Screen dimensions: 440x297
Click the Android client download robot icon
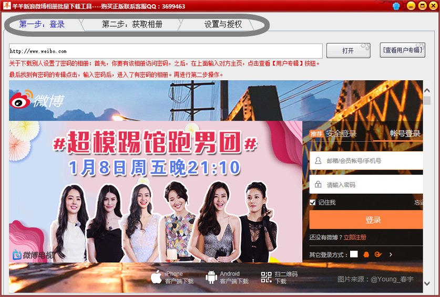211,277
